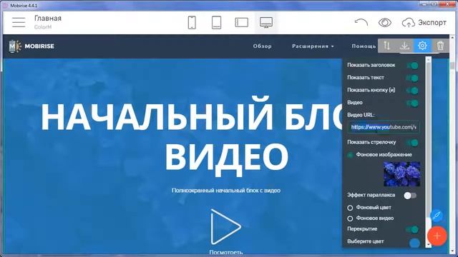Select Фоновое изображение radio option

click(350, 155)
